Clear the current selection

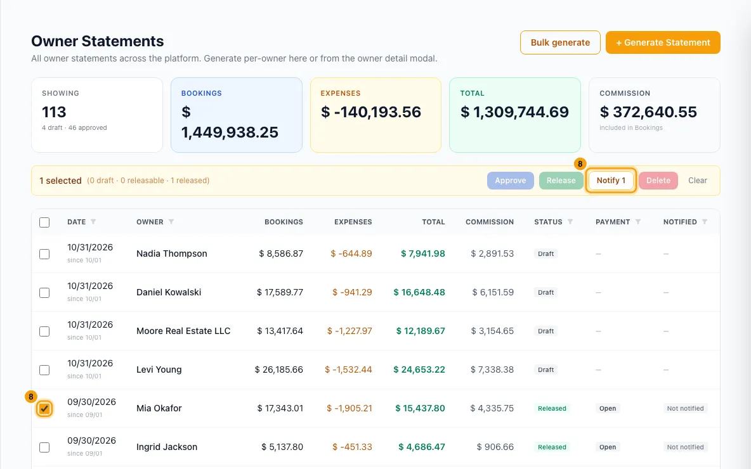(x=697, y=181)
